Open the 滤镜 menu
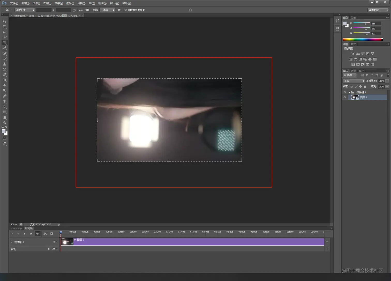This screenshot has height=281, width=391. tap(81, 3)
